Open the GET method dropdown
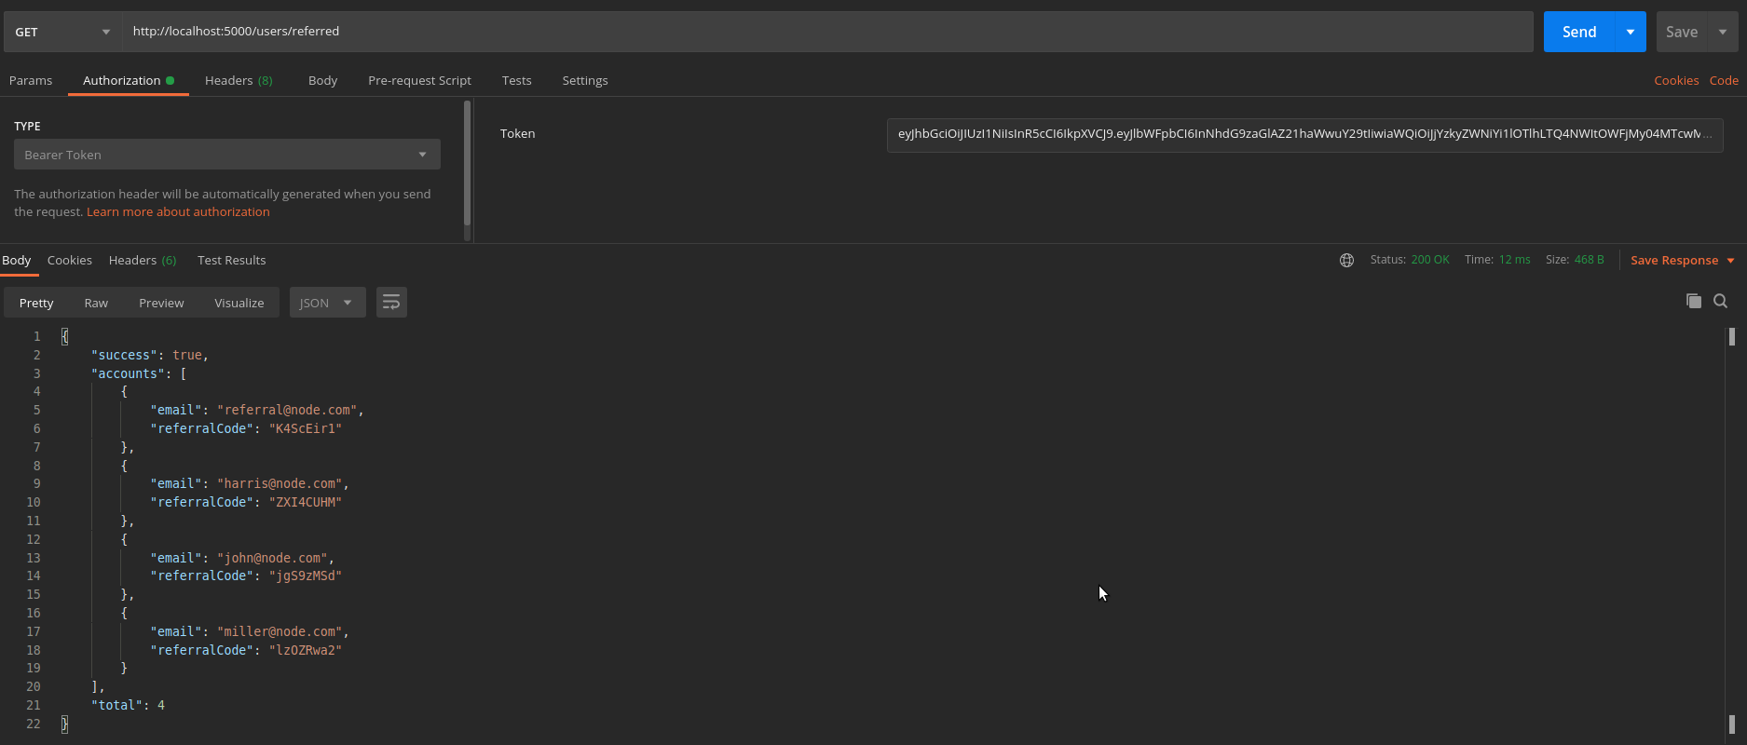Image resolution: width=1747 pixels, height=745 pixels. click(x=62, y=32)
